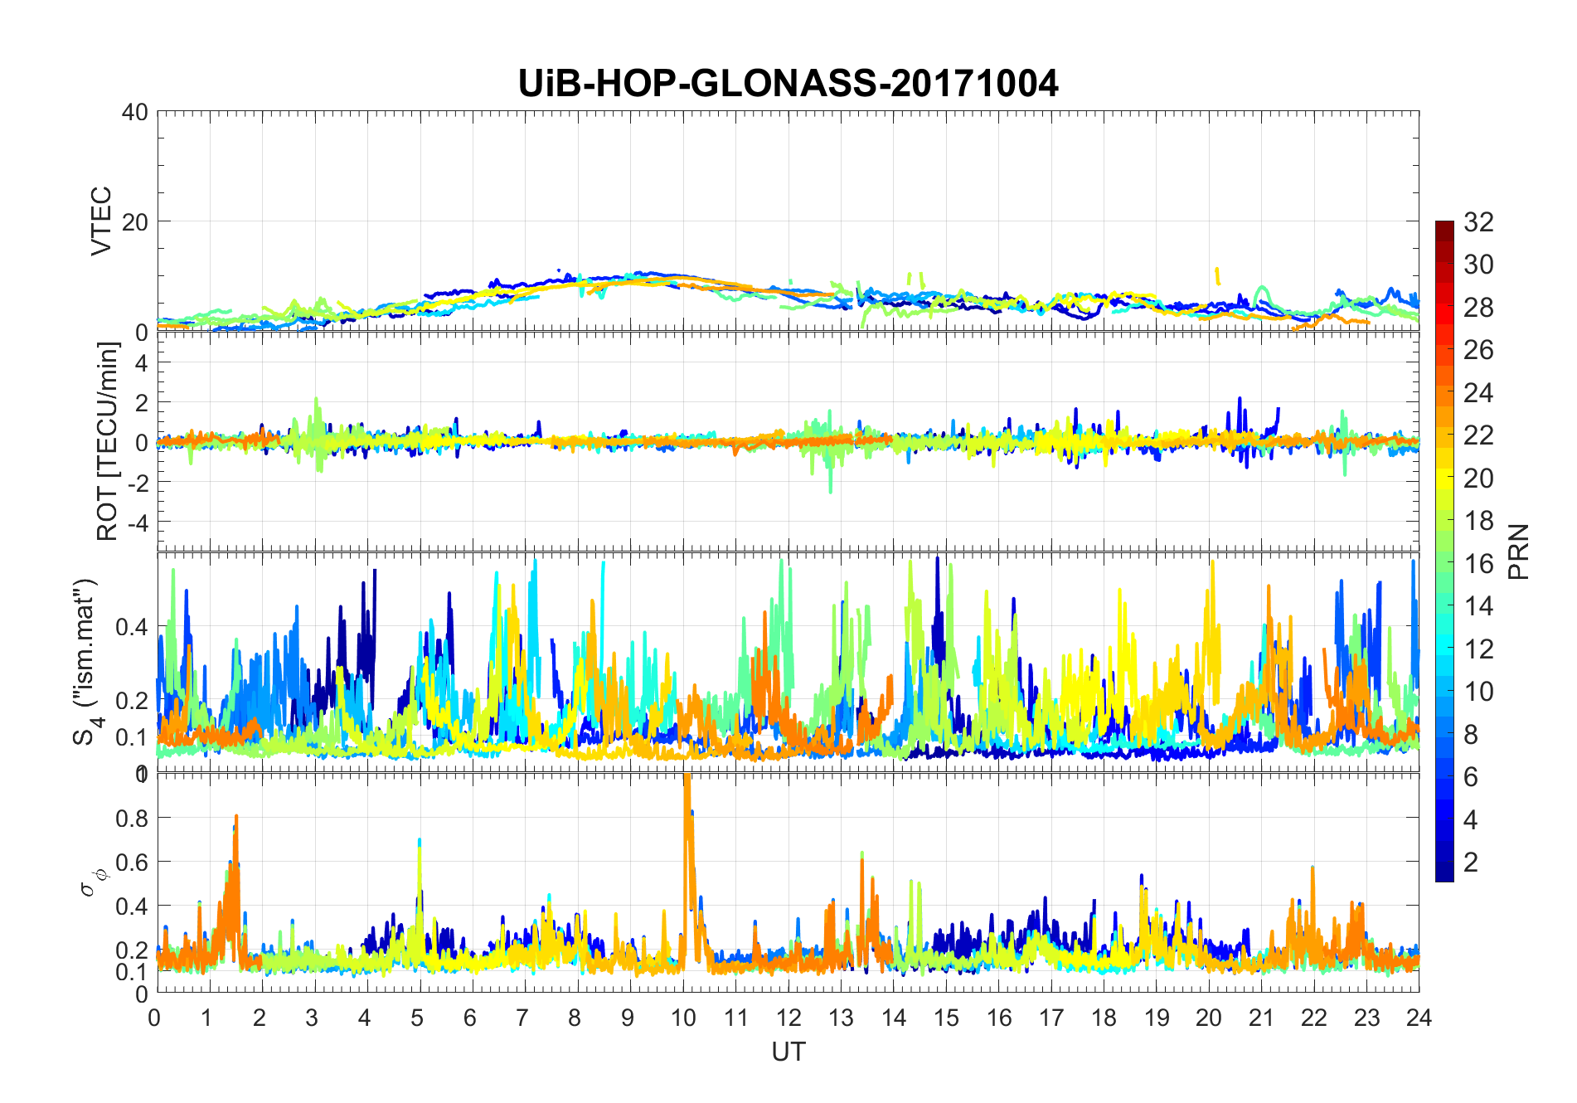
Task: Select the yellow colorbar segment at PRN 20
Action: coord(1444,478)
